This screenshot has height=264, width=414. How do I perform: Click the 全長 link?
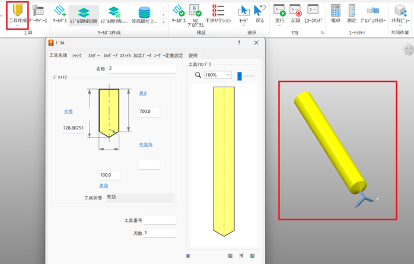click(x=68, y=112)
